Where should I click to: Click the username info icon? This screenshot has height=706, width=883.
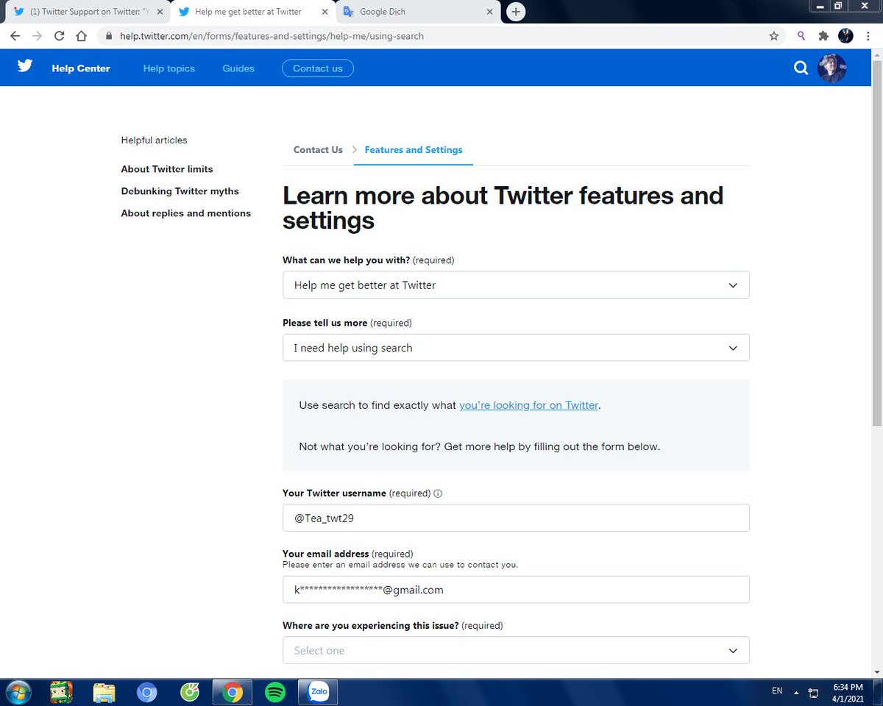tap(439, 493)
